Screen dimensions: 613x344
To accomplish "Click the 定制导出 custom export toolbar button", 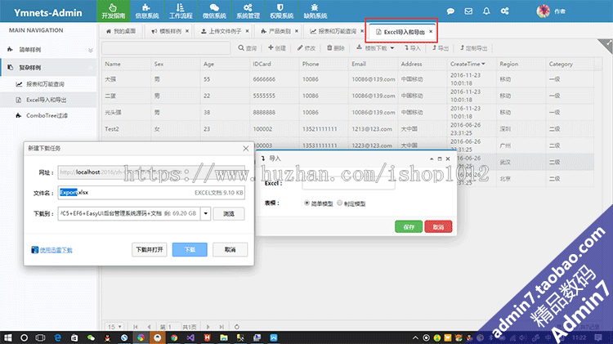I will pos(474,48).
